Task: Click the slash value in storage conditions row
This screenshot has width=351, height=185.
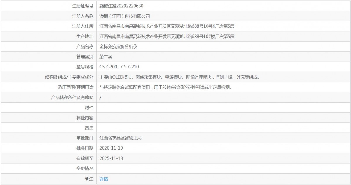Action: click(x=100, y=97)
